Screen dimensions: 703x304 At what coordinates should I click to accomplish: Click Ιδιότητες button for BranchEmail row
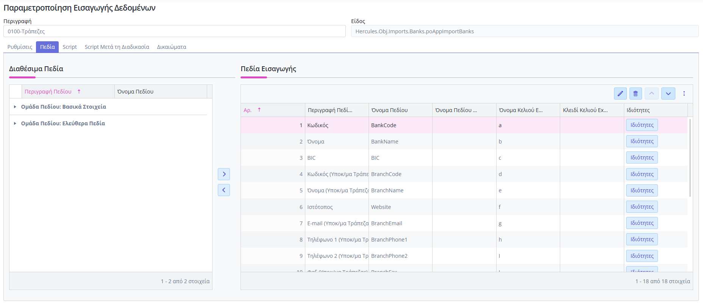click(642, 223)
